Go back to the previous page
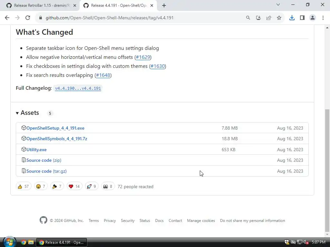The height and width of the screenshot is (247, 330). click(7, 18)
